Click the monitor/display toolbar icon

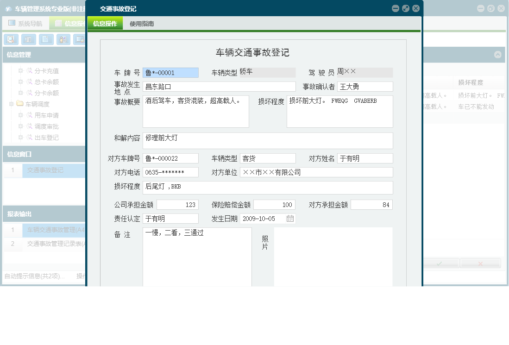coord(80,39)
